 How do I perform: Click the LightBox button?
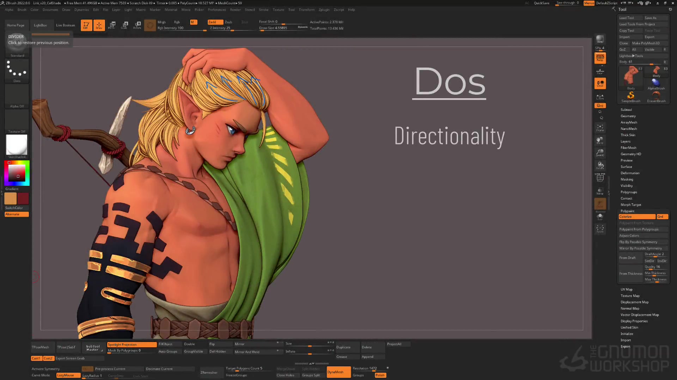(x=40, y=25)
